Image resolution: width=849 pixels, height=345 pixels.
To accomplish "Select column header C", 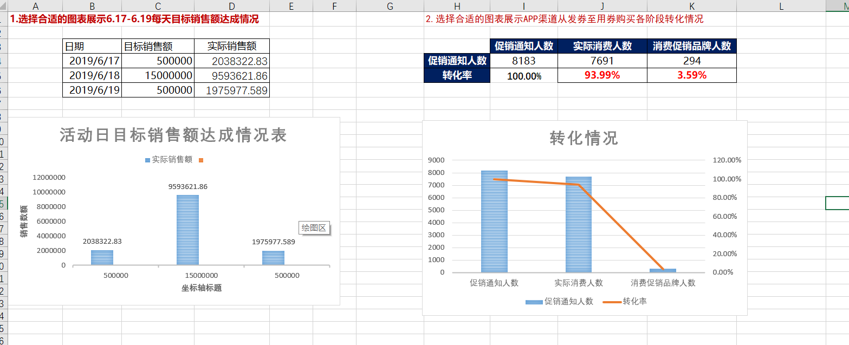I will [158, 5].
